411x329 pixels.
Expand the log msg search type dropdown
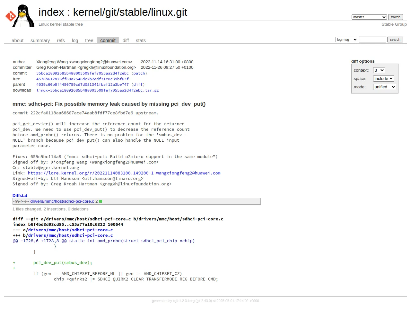[346, 40]
